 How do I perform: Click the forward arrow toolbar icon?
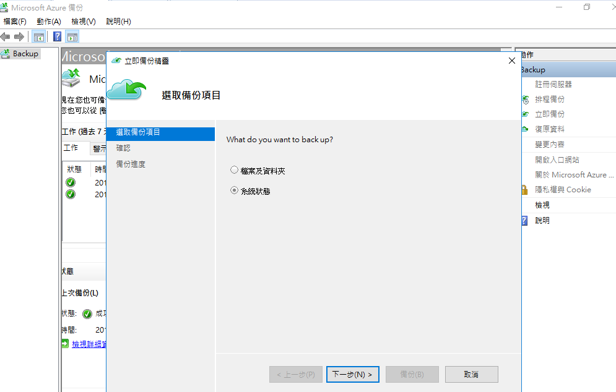[x=19, y=37]
